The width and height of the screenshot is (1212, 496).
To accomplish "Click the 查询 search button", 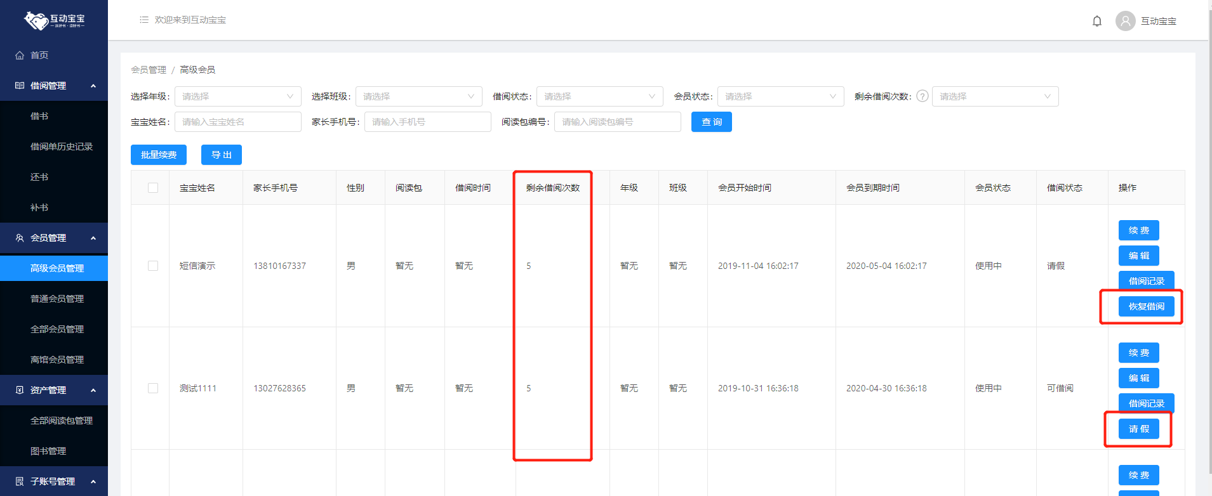I will [x=712, y=122].
